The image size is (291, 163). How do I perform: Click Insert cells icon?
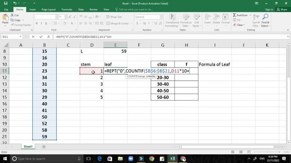207,17
